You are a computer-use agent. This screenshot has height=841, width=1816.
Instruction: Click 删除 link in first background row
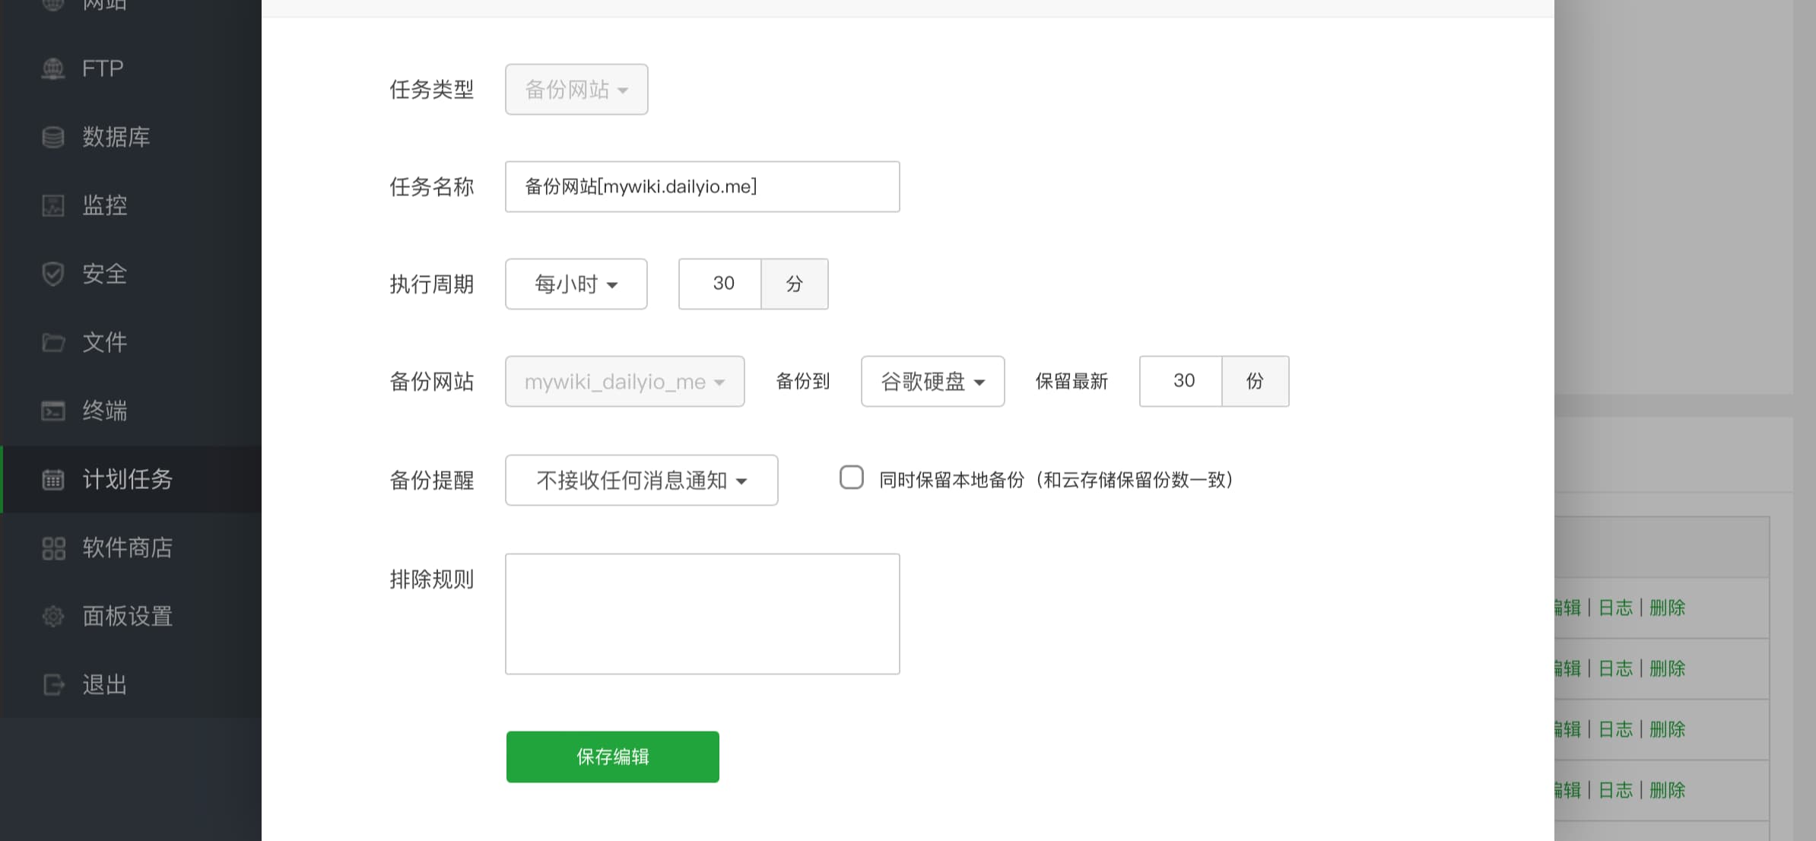click(x=1667, y=608)
